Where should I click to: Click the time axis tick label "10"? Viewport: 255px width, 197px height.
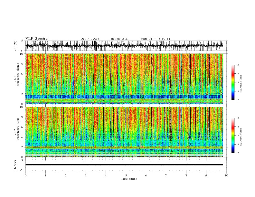[226, 175]
